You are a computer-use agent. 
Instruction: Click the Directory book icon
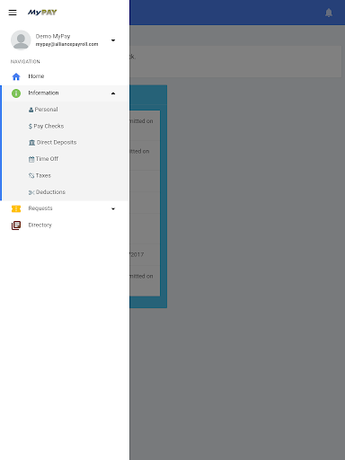(x=16, y=226)
